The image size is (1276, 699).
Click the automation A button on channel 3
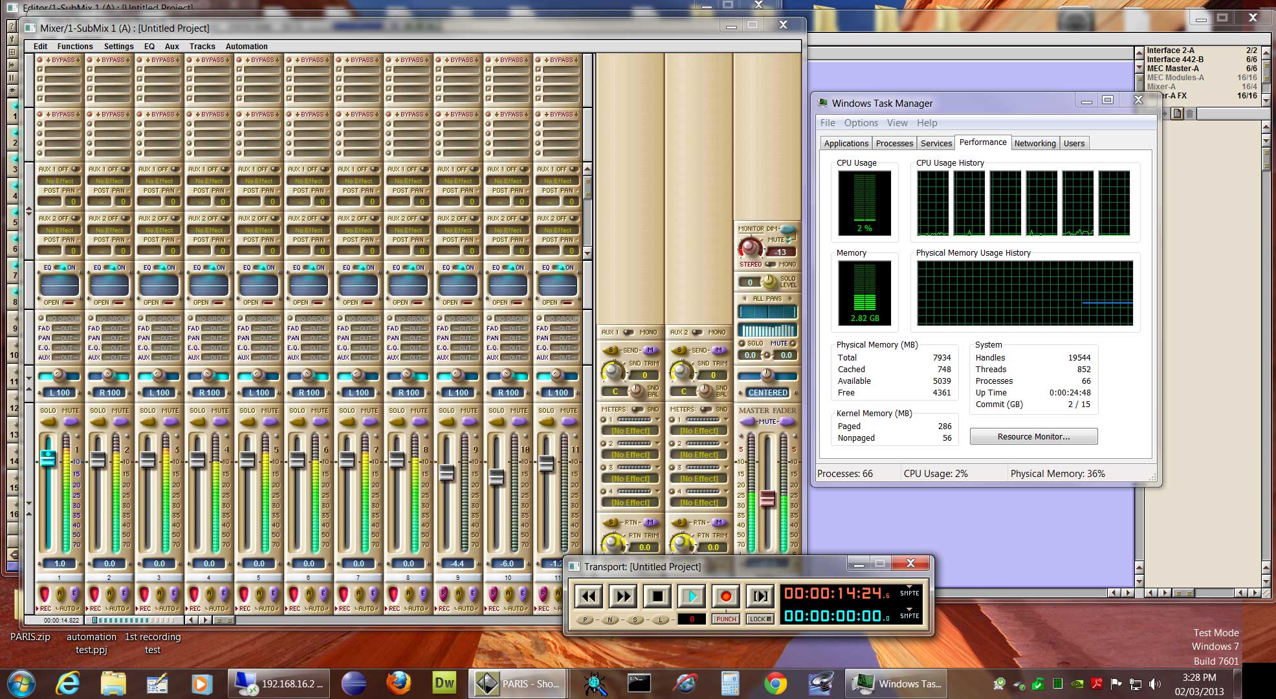[x=160, y=593]
